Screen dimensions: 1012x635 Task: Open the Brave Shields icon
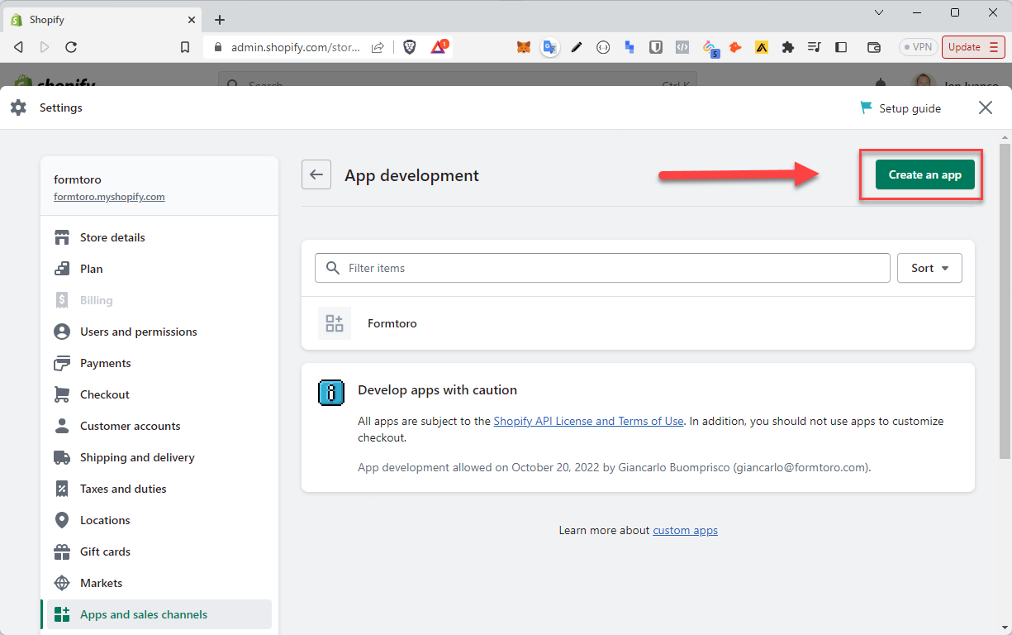410,47
